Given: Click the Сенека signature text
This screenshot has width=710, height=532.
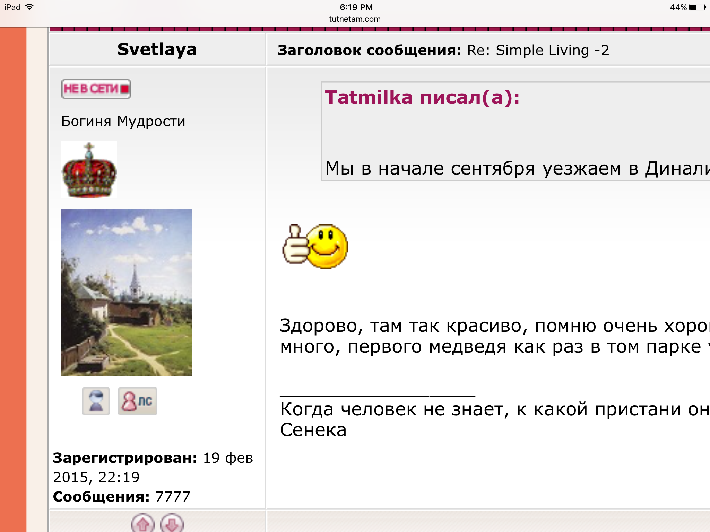Looking at the screenshot, I should click(x=313, y=430).
